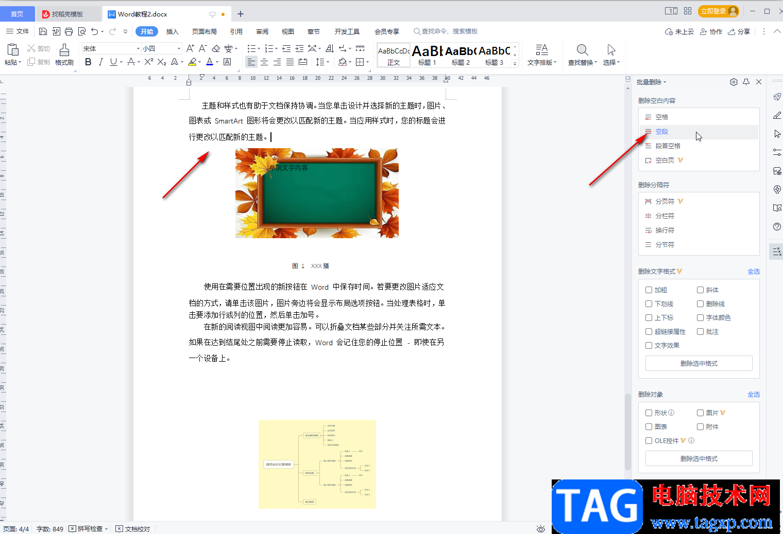Open settings gear in batch delete panel
The image size is (783, 534).
click(734, 82)
